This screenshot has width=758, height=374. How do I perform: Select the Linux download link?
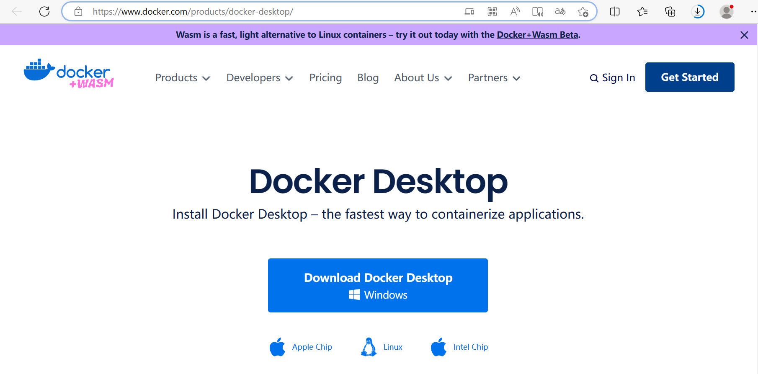point(393,347)
